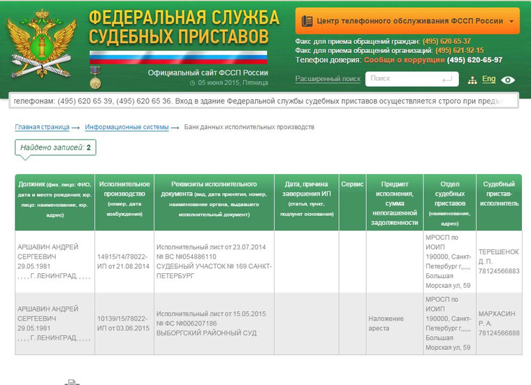Open the Сообщи о коррупции link
This screenshot has height=385, width=531.
tap(404, 60)
